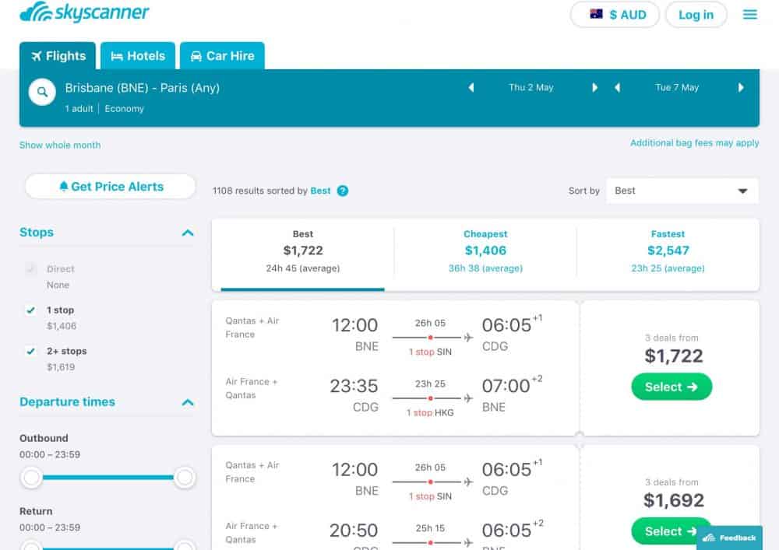Switch to the Hotels tab
Image resolution: width=779 pixels, height=550 pixels.
[x=138, y=55]
